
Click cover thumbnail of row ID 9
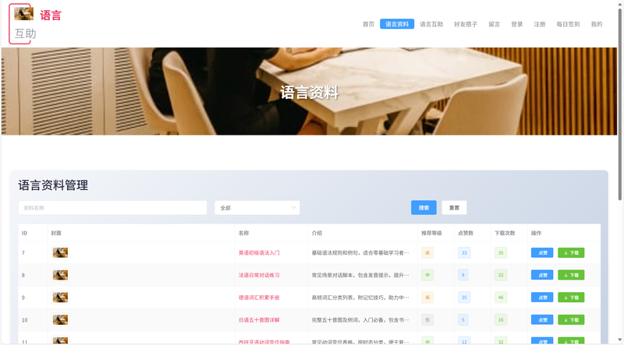coord(60,297)
